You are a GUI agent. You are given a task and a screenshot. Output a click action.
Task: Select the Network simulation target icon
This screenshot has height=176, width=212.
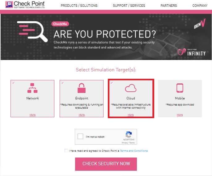[32, 88]
